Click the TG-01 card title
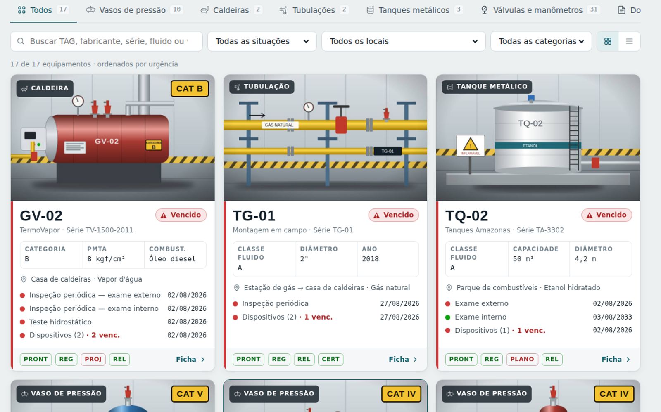 [254, 216]
